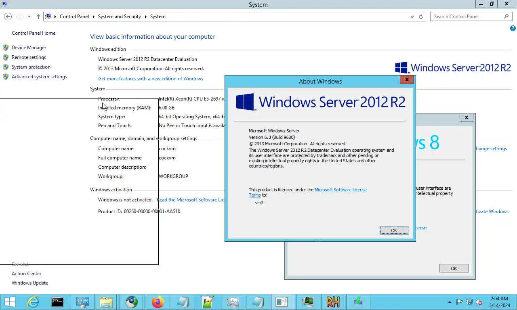Go up one level to System and Security
The height and width of the screenshot is (310, 517).
38,17
